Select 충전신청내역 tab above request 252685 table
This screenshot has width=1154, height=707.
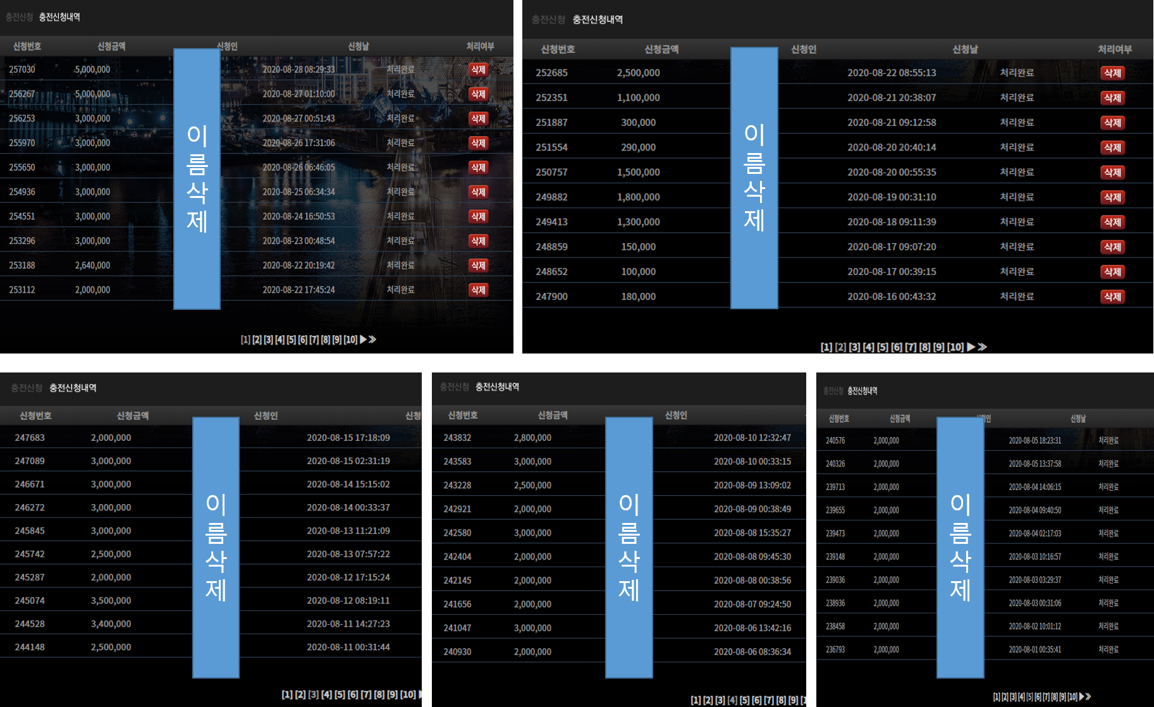tap(598, 20)
